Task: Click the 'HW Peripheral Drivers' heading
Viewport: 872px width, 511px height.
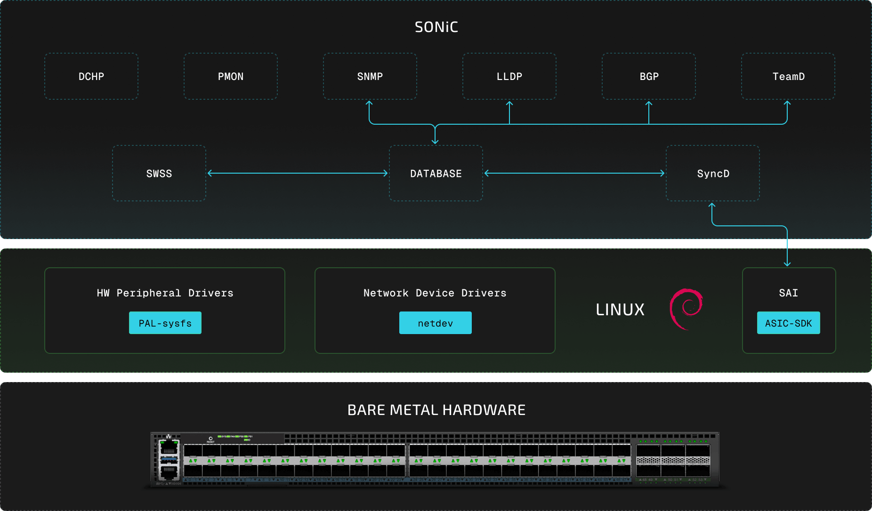Action: [x=165, y=293]
